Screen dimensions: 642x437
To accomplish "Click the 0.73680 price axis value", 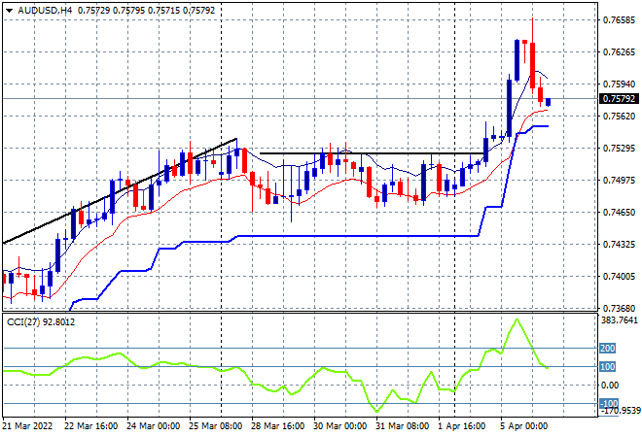I will click(x=619, y=308).
